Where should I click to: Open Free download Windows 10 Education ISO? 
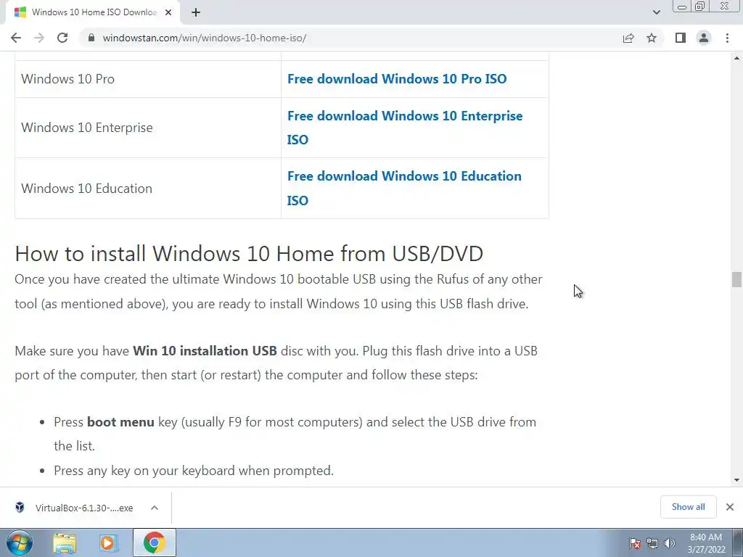(x=404, y=188)
